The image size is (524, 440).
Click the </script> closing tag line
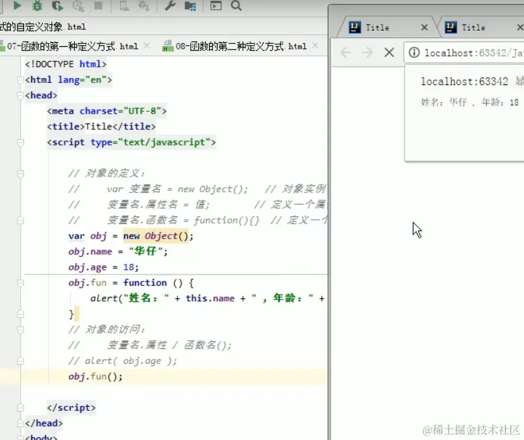71,408
